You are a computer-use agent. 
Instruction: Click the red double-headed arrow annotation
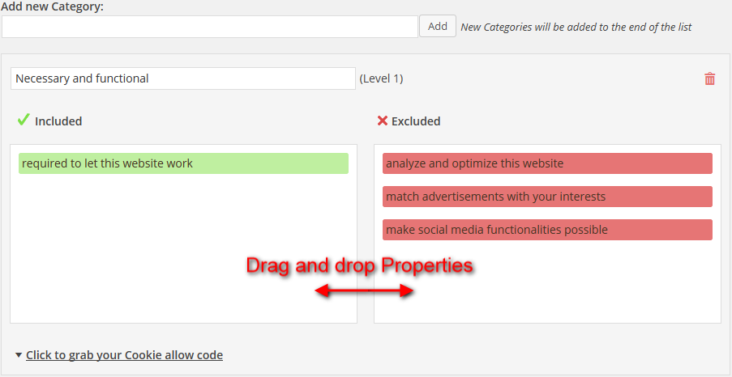364,291
